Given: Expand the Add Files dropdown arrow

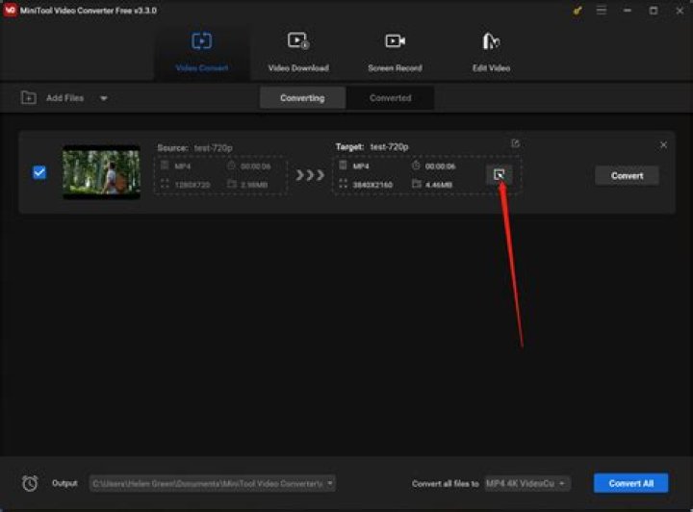Looking at the screenshot, I should [x=104, y=98].
